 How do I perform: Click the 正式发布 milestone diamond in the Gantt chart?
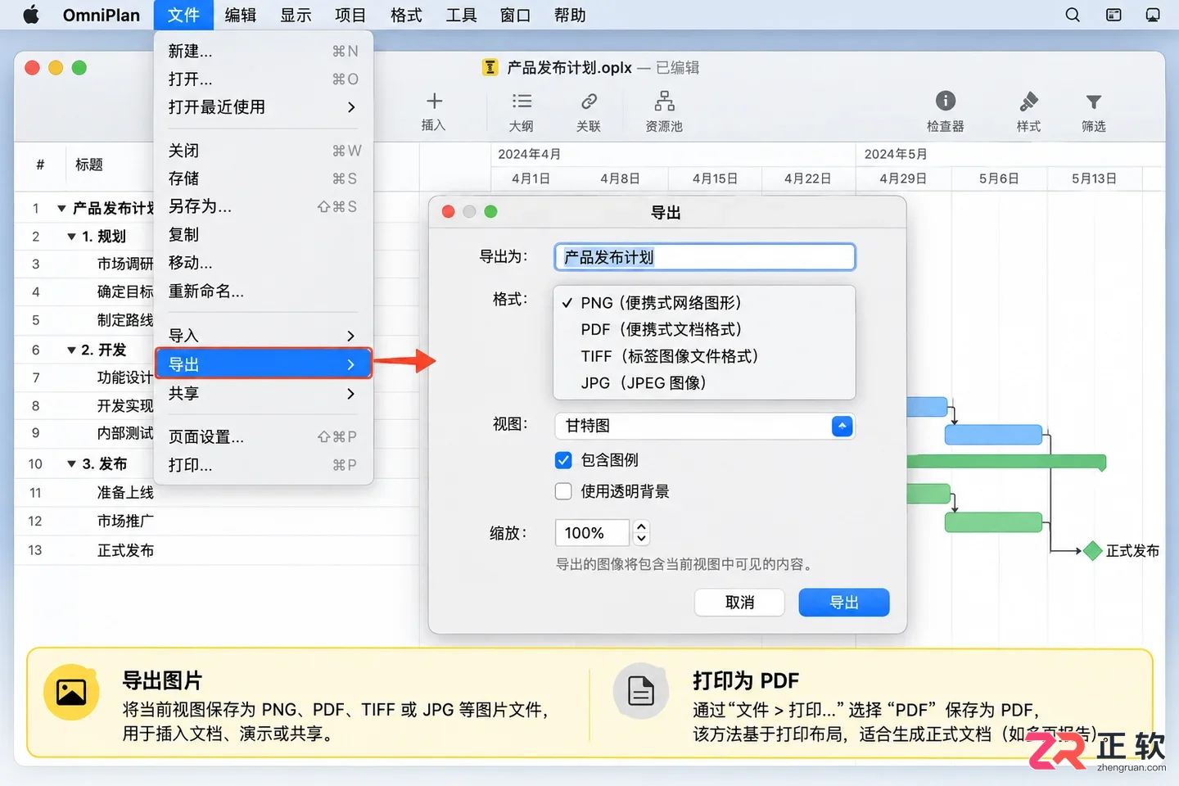1092,551
